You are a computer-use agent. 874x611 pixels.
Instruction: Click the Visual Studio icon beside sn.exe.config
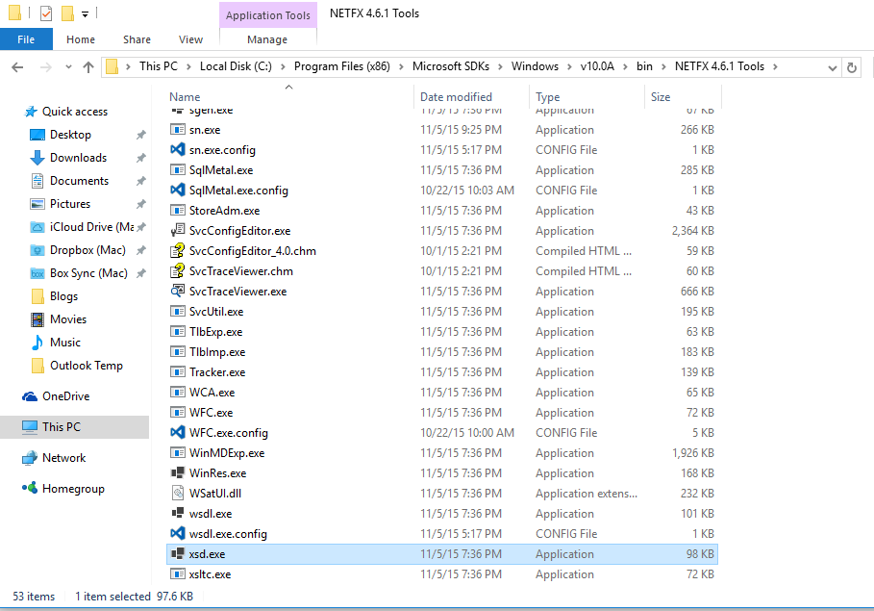177,149
